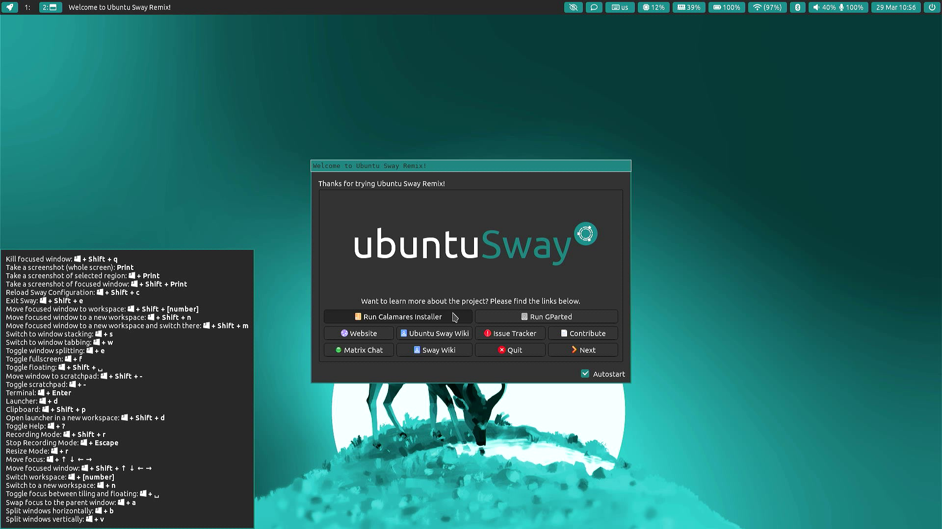This screenshot has height=529, width=942.
Task: Click the CPU usage 12% module
Action: coord(654,7)
